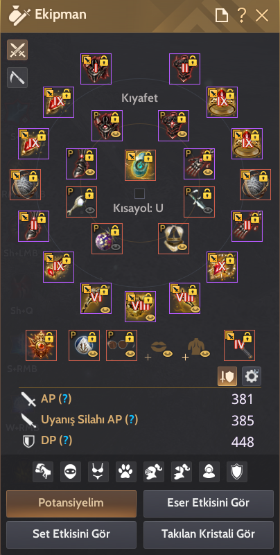Click the hooded cloak icon in bottom row
The height and width of the screenshot is (555, 280).
pyautogui.click(x=209, y=471)
